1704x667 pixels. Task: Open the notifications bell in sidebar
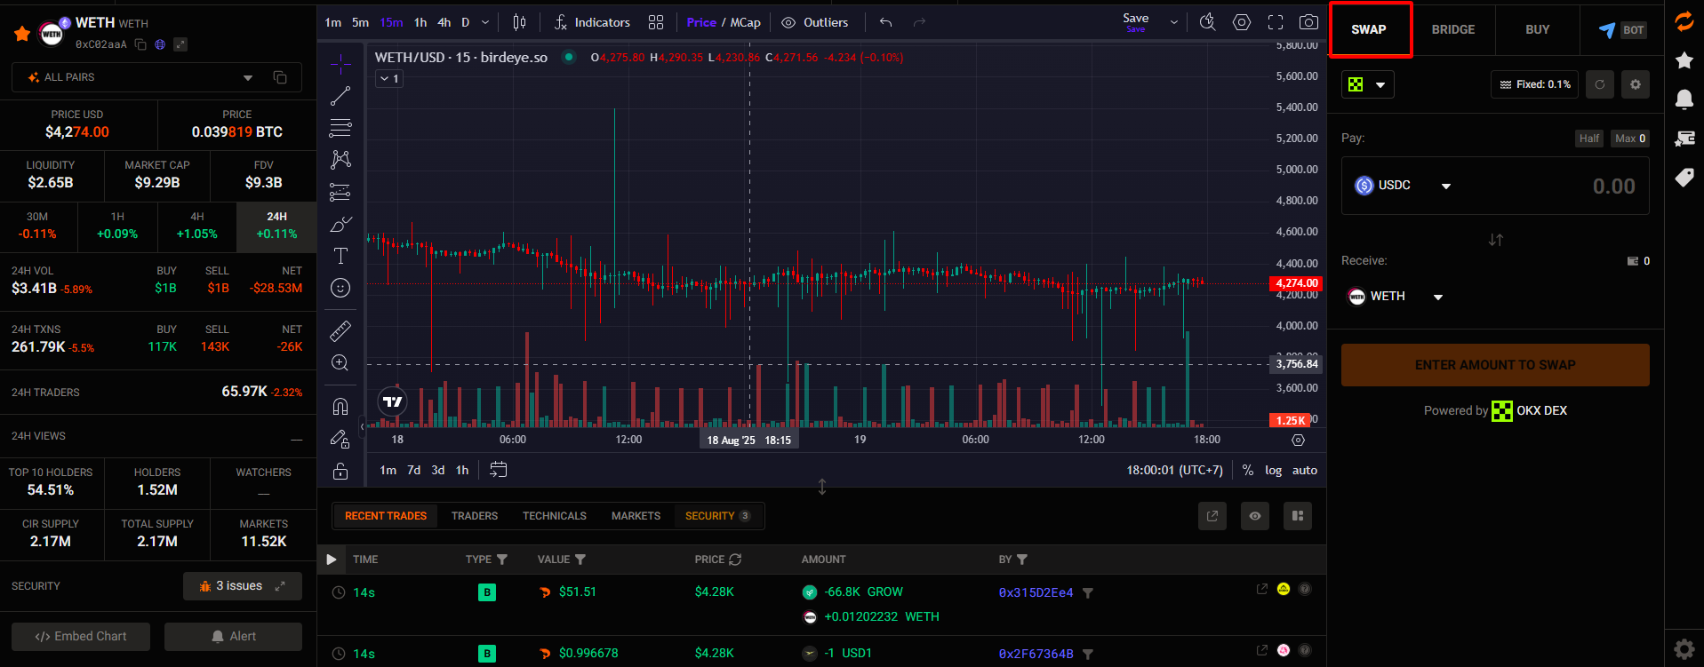1684,99
